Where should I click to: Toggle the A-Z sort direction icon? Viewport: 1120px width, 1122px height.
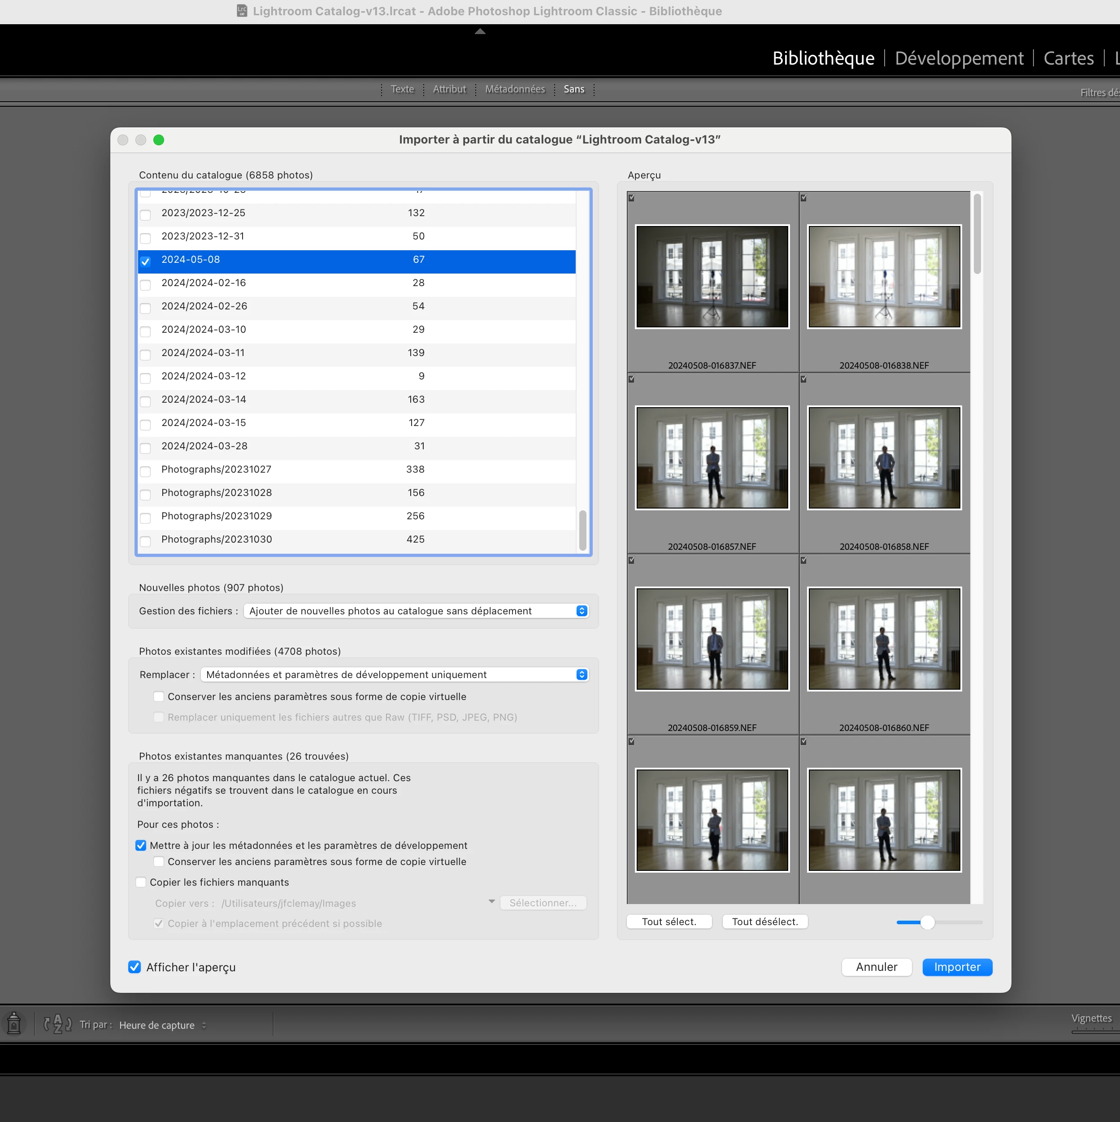click(x=57, y=1023)
